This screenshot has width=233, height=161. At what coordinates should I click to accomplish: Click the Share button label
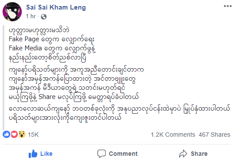pyautogui.click(x=199, y=154)
